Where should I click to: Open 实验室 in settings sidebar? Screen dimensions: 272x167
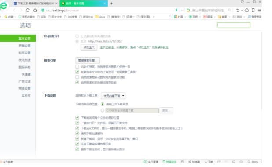click(x=26, y=96)
